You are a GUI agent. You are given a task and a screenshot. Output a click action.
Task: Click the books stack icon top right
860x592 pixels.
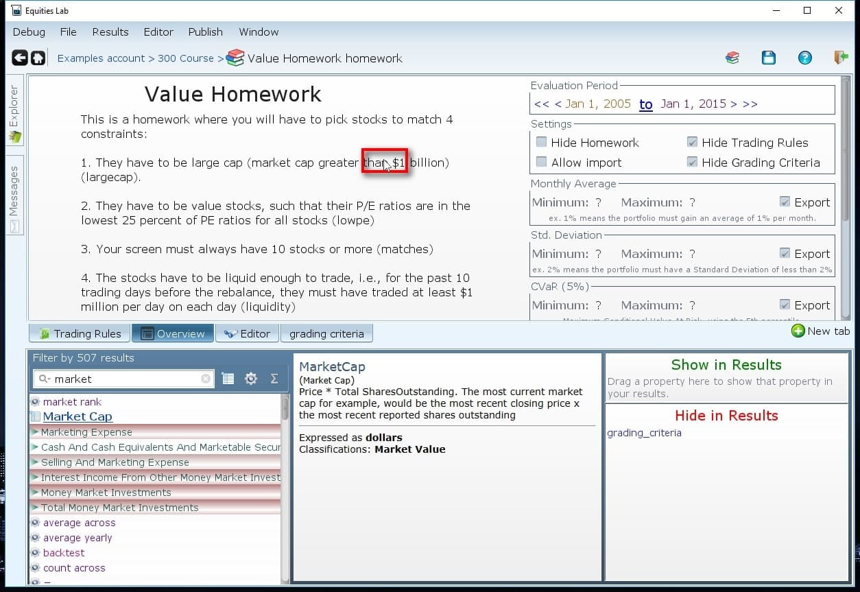(732, 58)
